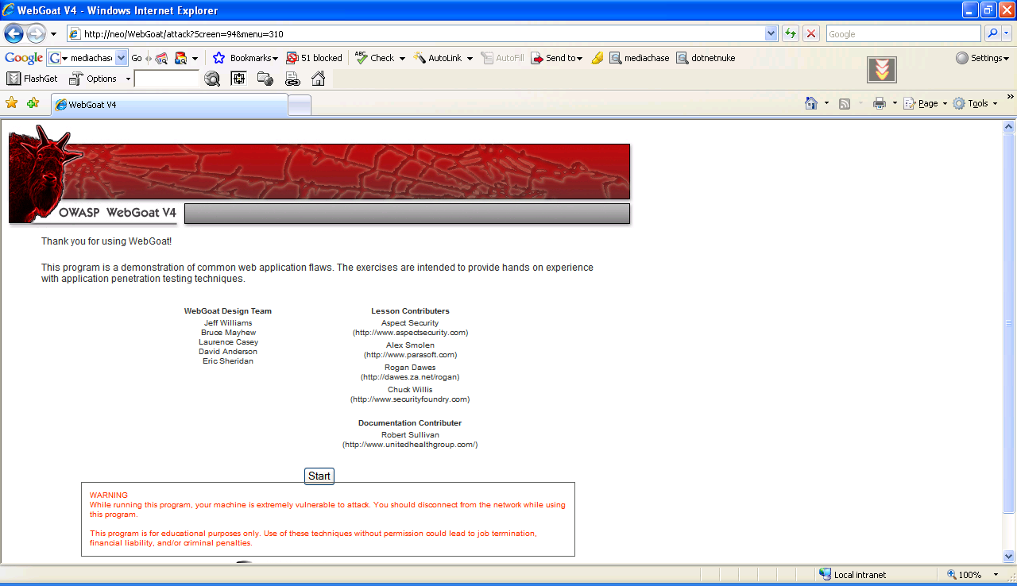Open the Favorites Center star

(11, 103)
